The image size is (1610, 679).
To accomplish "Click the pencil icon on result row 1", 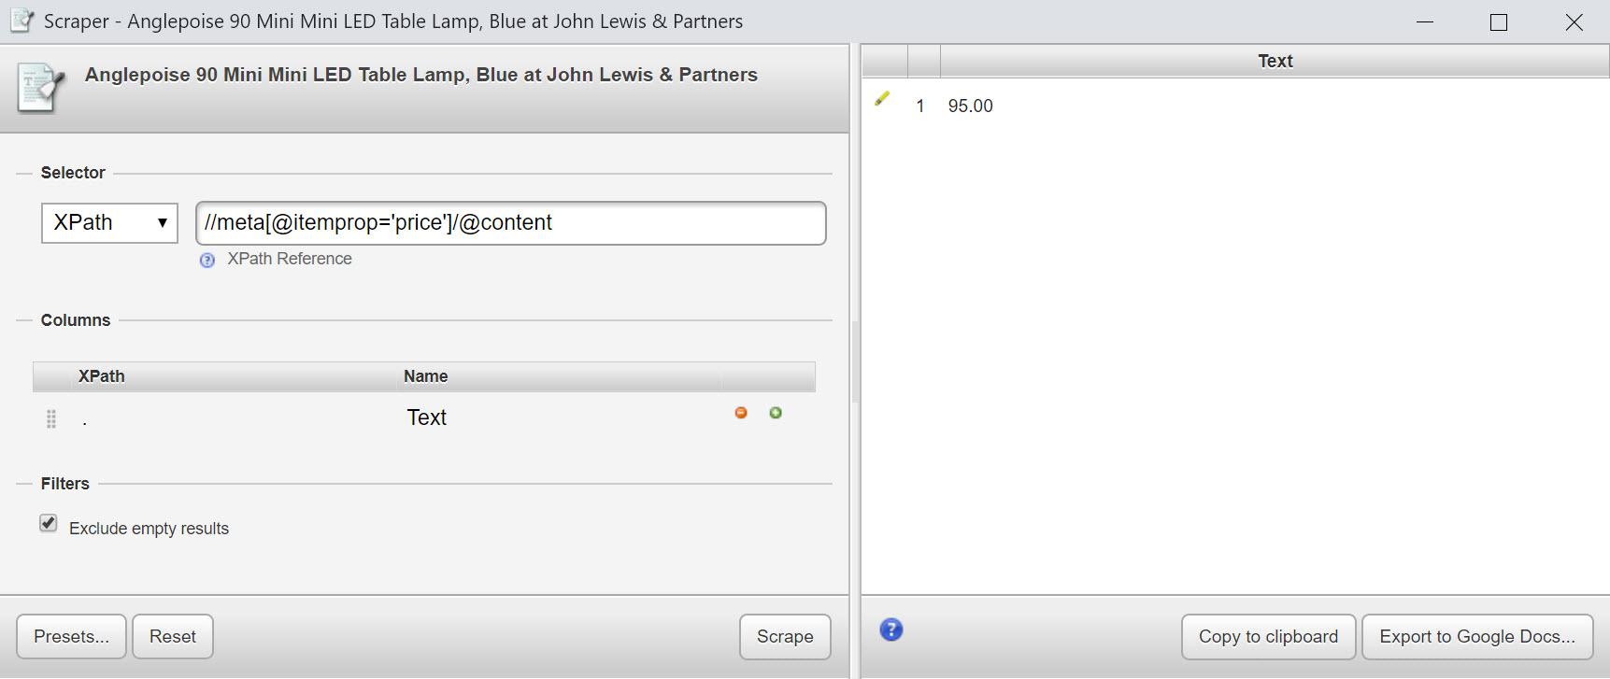I will pyautogui.click(x=882, y=99).
